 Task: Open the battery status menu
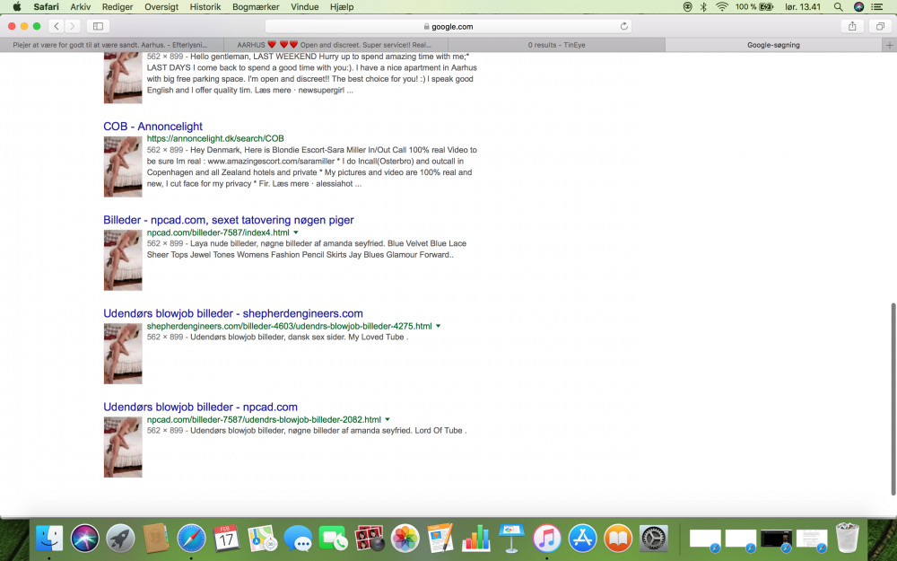[x=754, y=7]
